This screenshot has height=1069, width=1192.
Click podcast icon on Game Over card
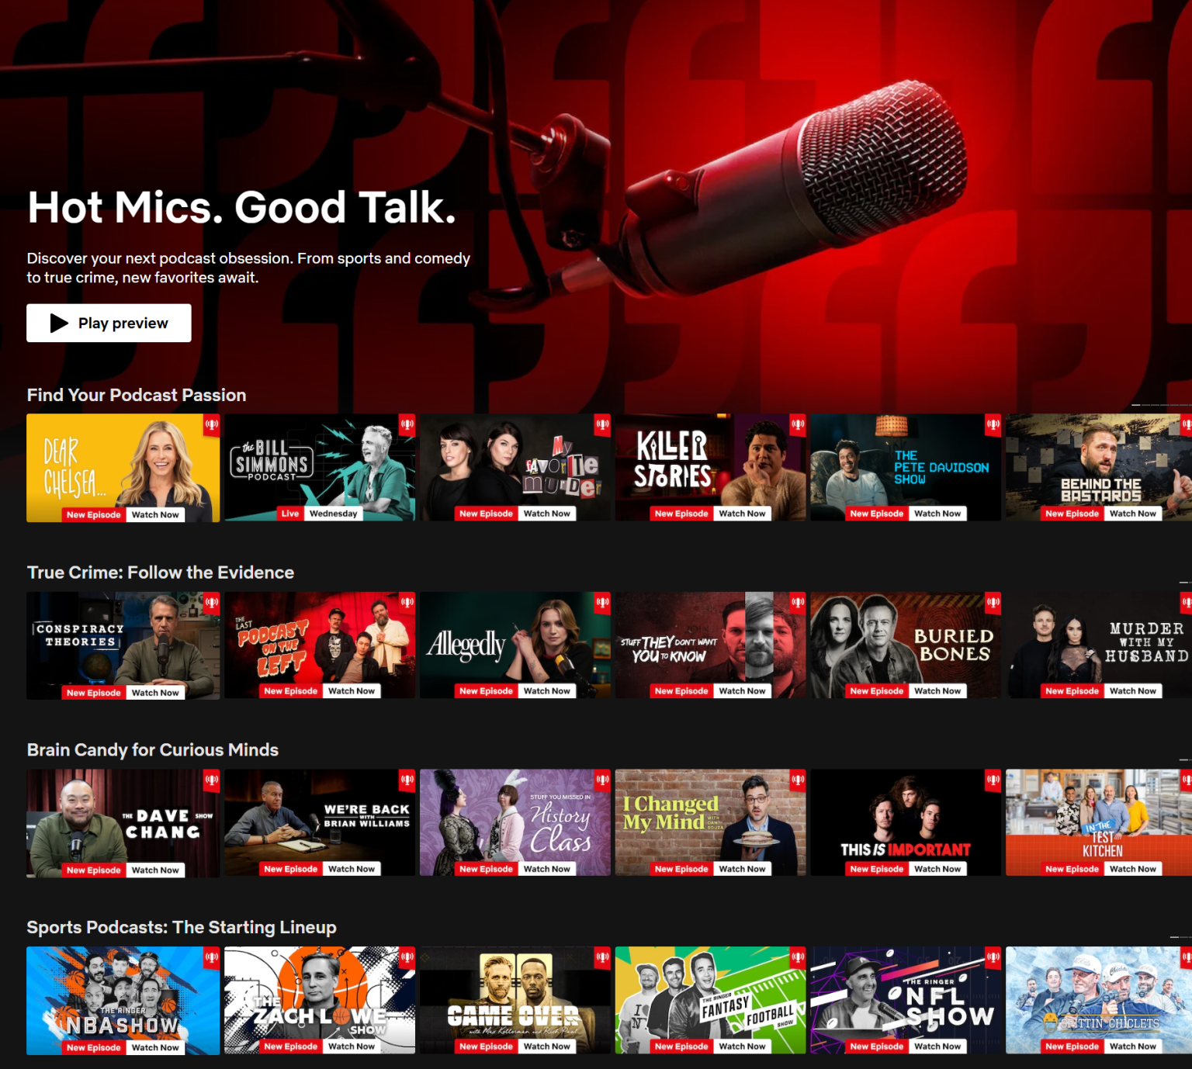click(603, 957)
